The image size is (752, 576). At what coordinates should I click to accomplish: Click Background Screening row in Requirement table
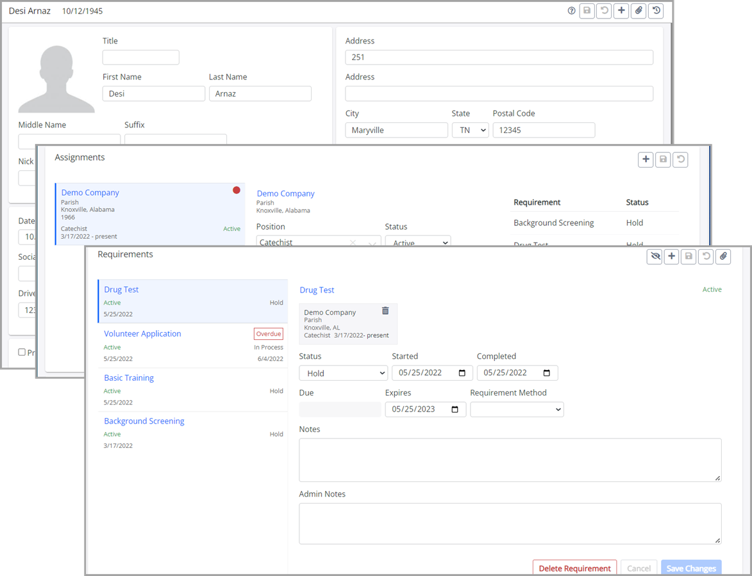pos(595,223)
